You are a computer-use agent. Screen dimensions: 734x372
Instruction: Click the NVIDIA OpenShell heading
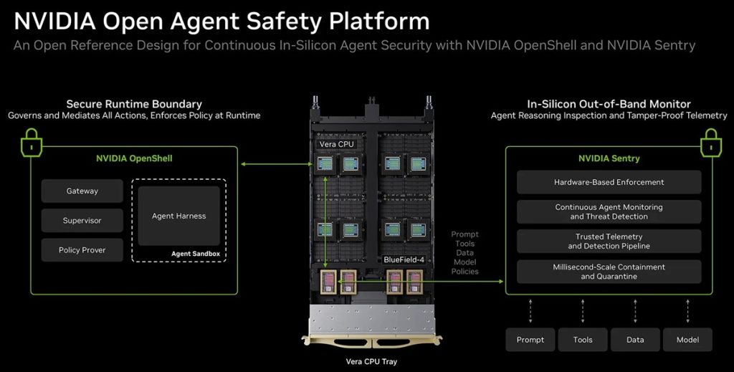click(134, 158)
